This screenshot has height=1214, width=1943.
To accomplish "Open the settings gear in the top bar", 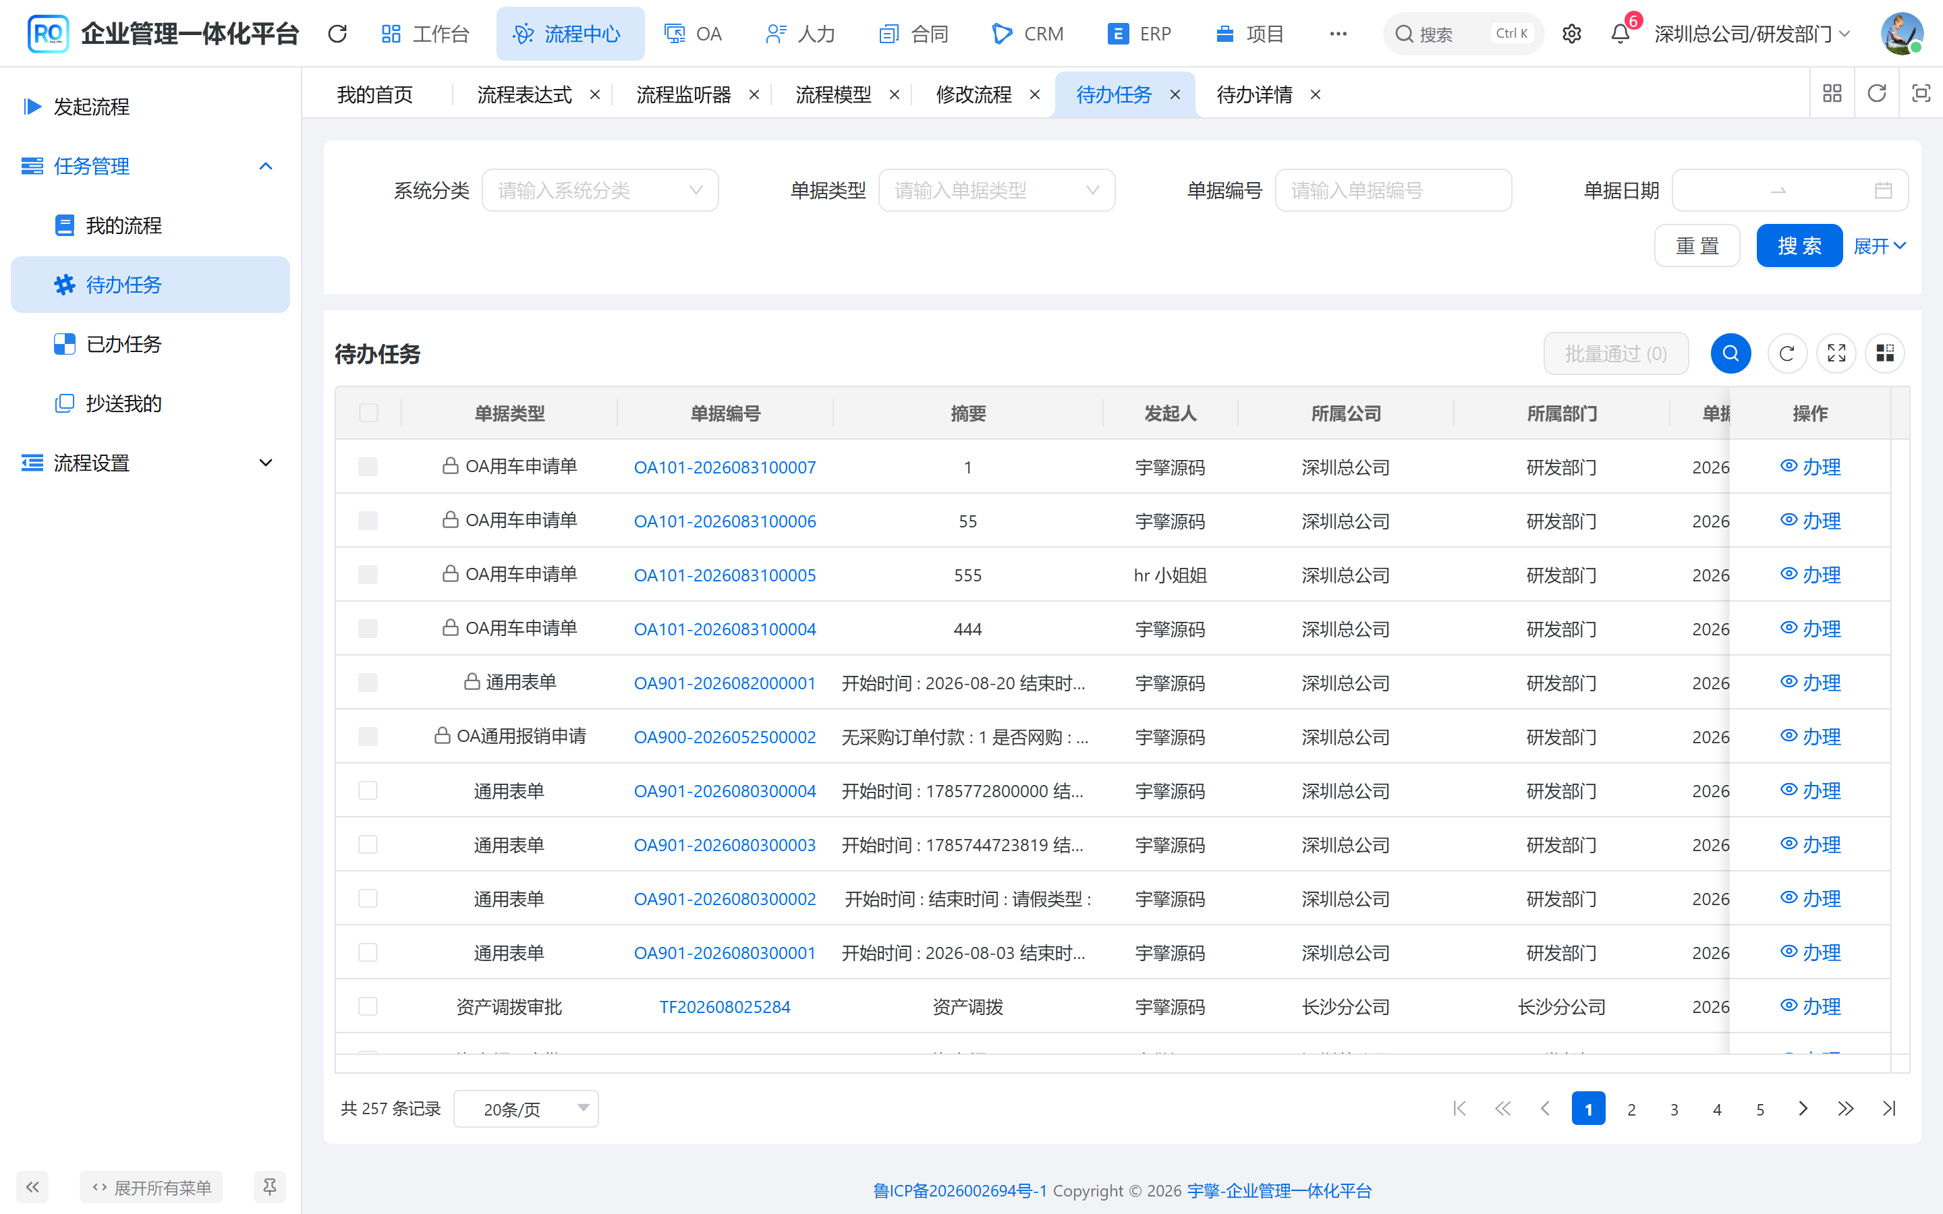I will pos(1571,34).
